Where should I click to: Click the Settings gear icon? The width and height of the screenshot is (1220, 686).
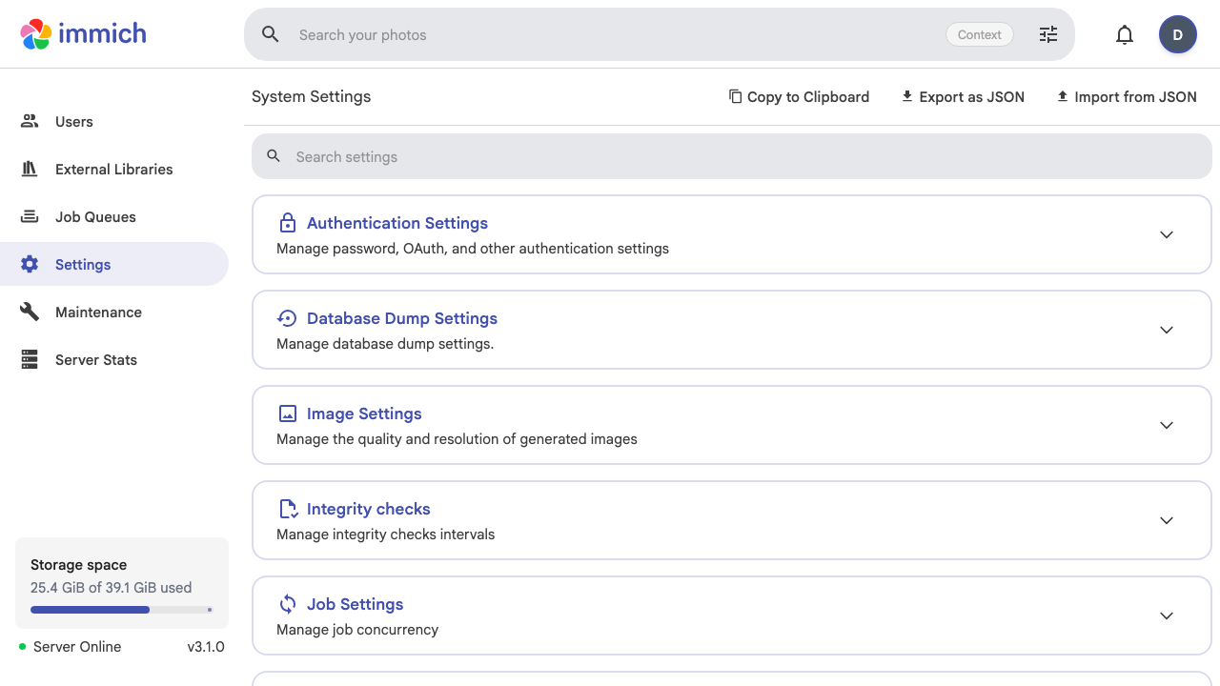pos(30,264)
